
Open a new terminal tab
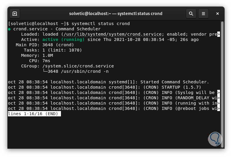point(15,14)
